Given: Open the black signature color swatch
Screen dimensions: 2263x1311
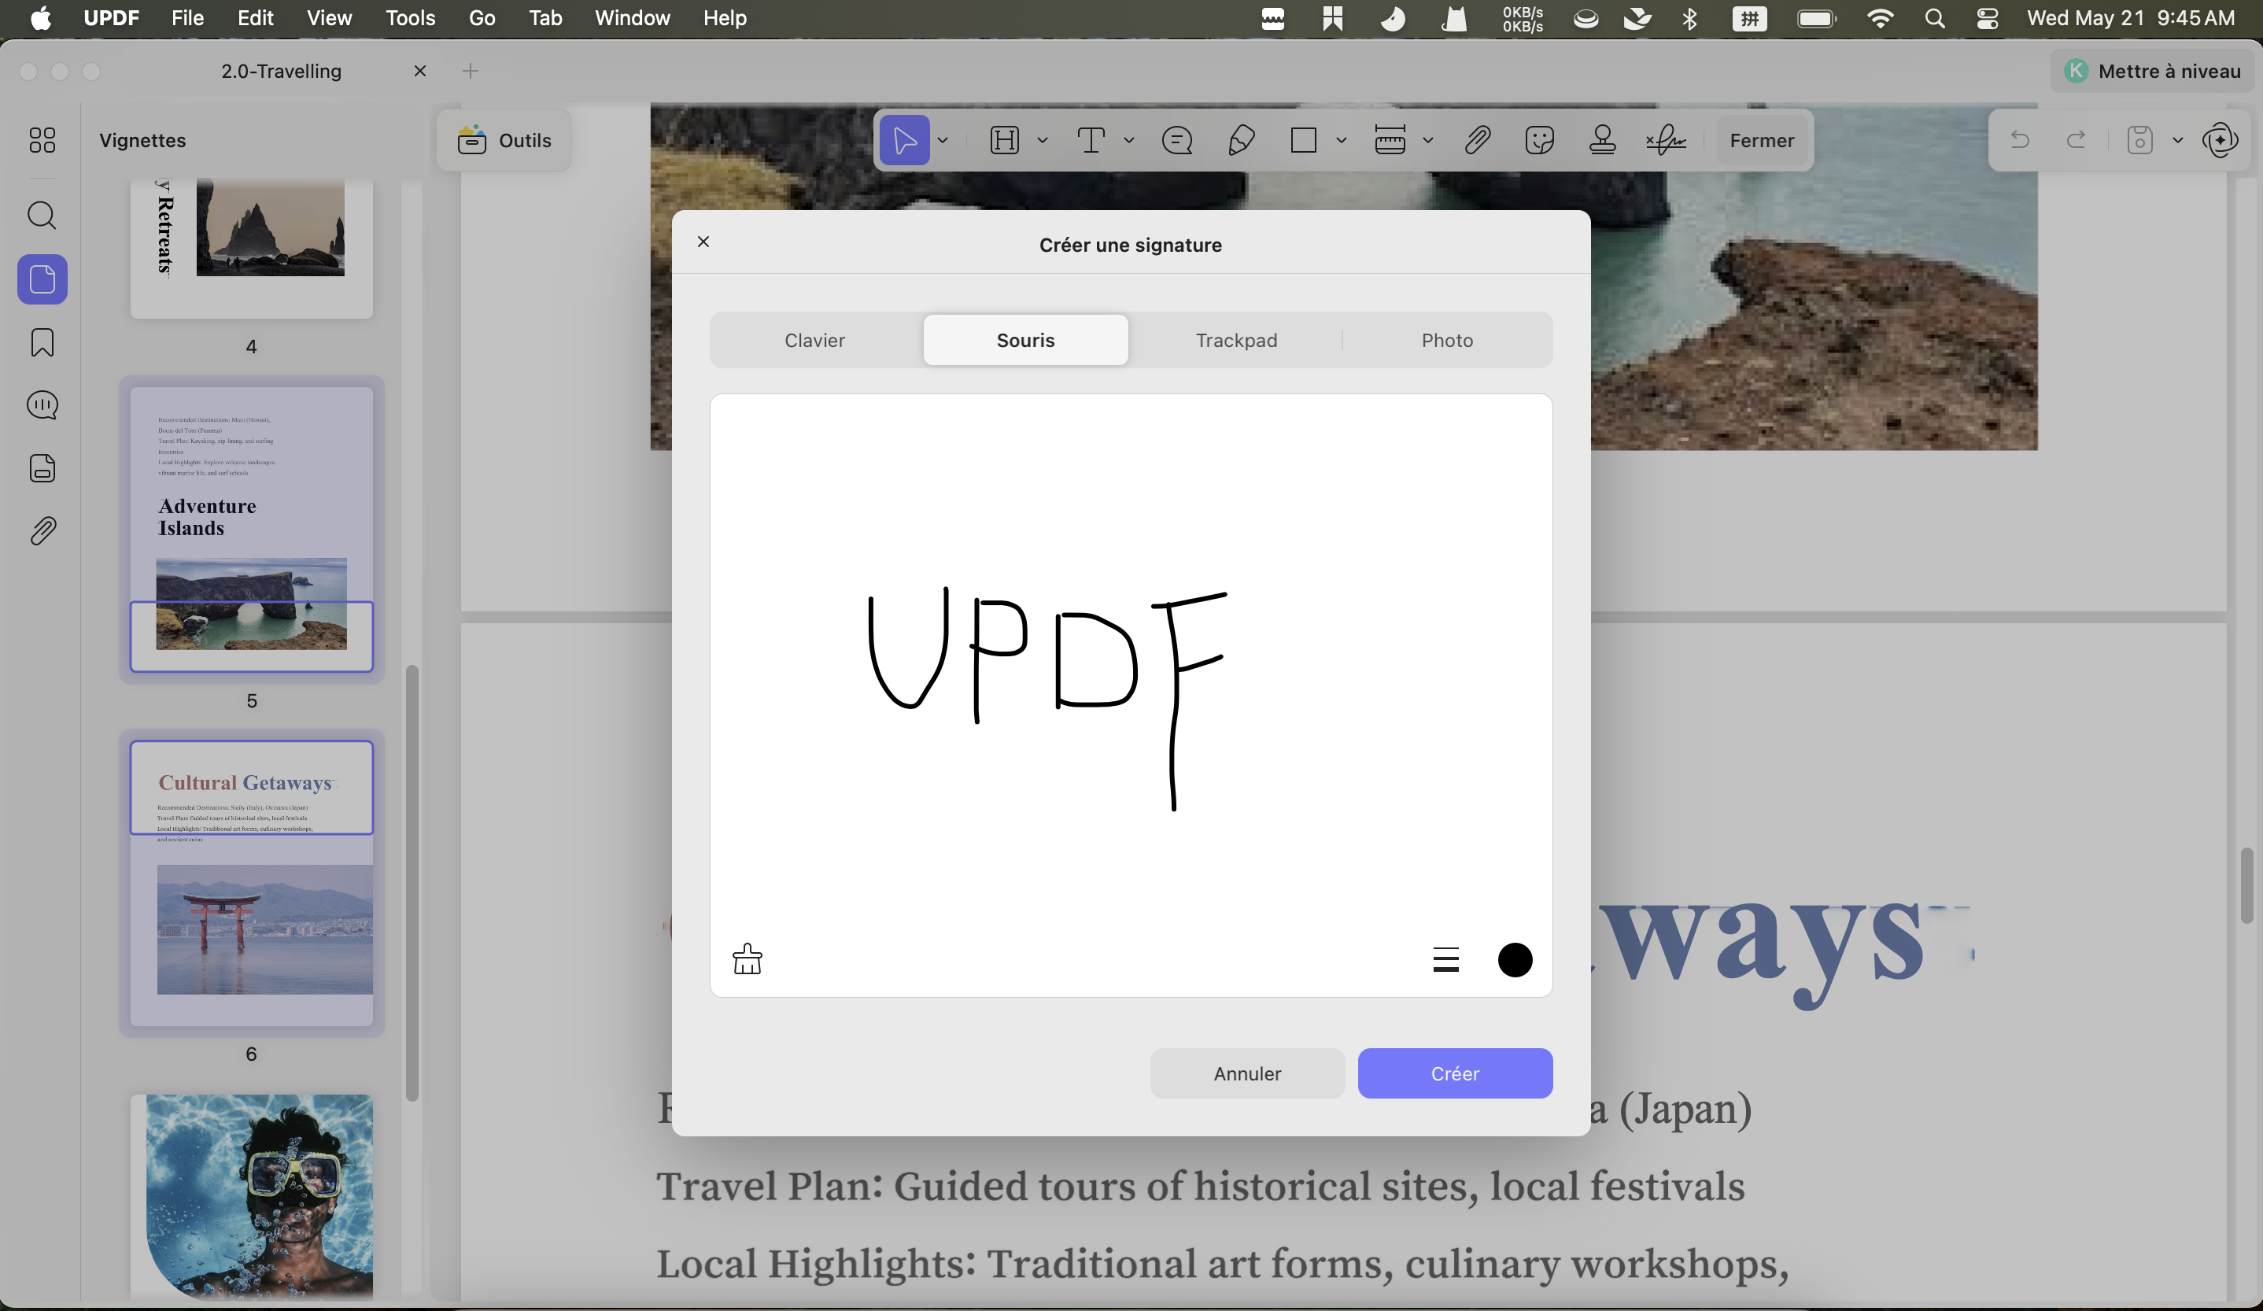Looking at the screenshot, I should point(1515,960).
